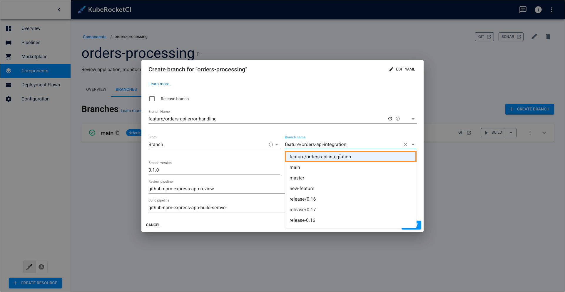Viewport: 565px width, 292px height.
Task: Open the Pipelines section in sidebar
Action: (x=31, y=42)
